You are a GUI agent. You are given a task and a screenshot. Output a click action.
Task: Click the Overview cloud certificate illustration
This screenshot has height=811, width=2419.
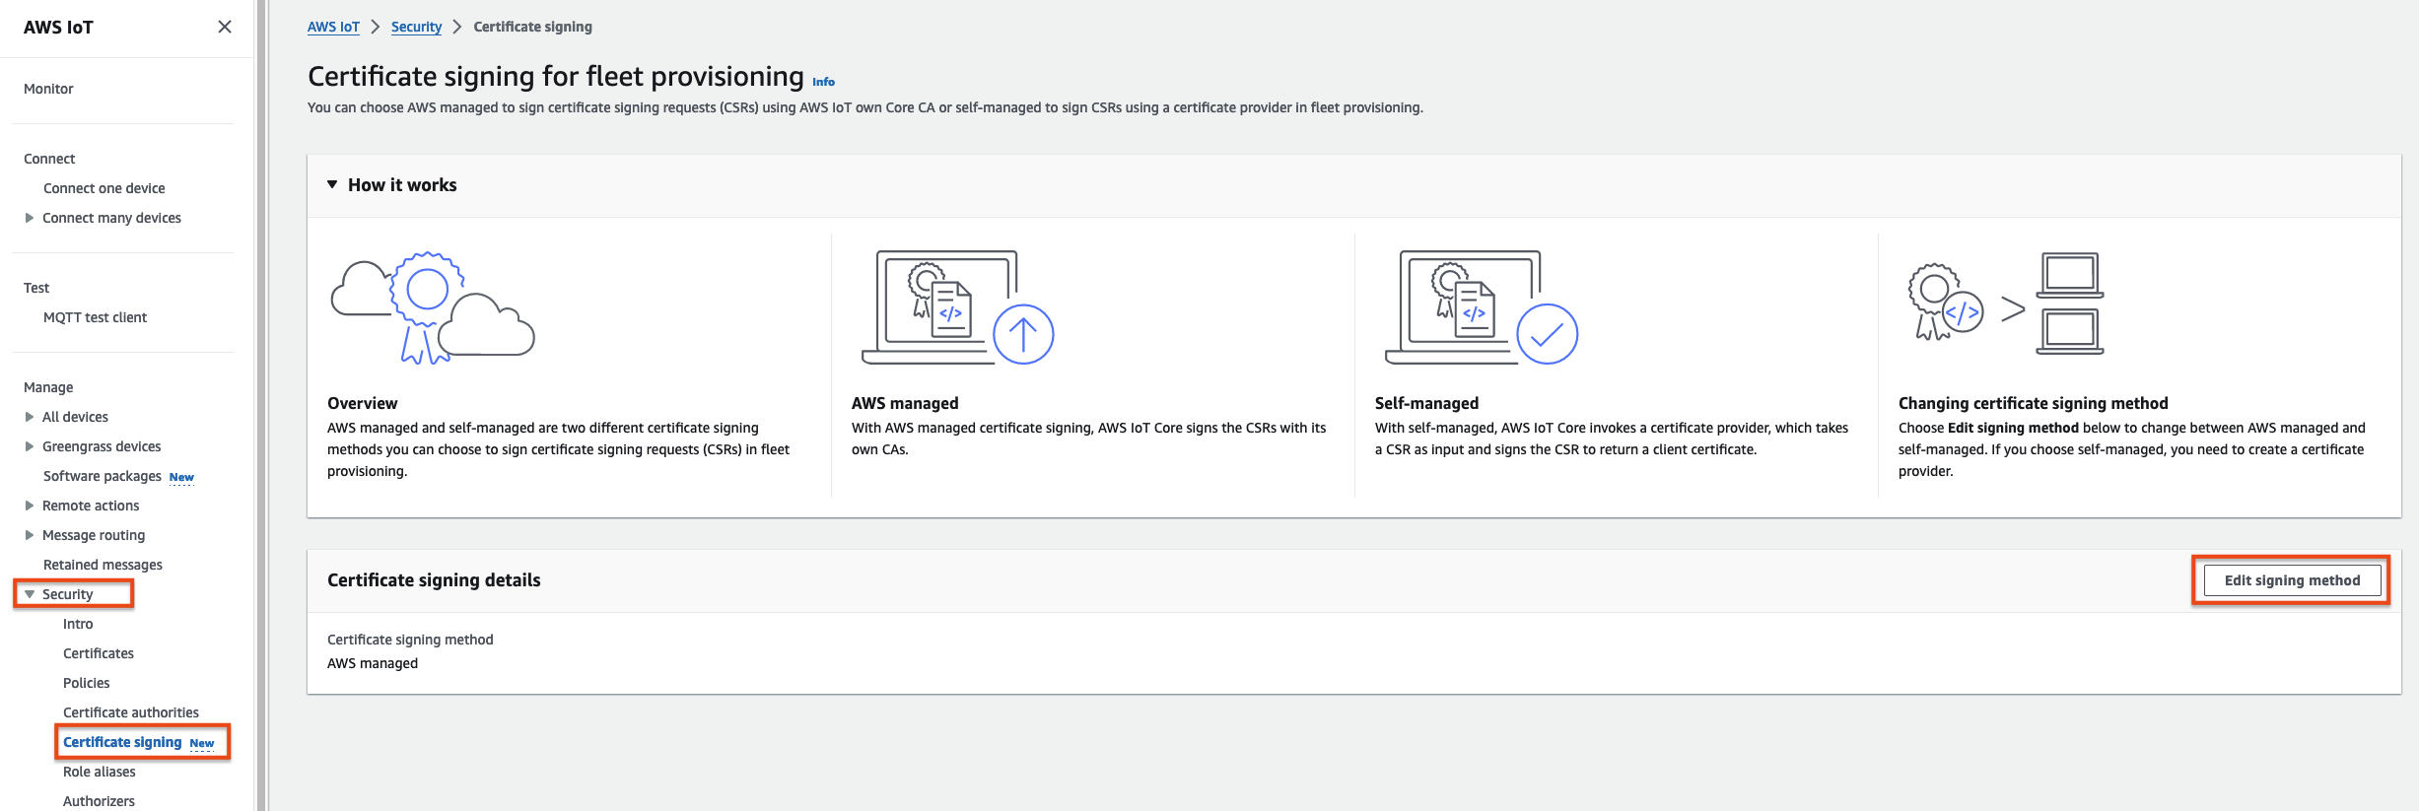pyautogui.click(x=433, y=307)
